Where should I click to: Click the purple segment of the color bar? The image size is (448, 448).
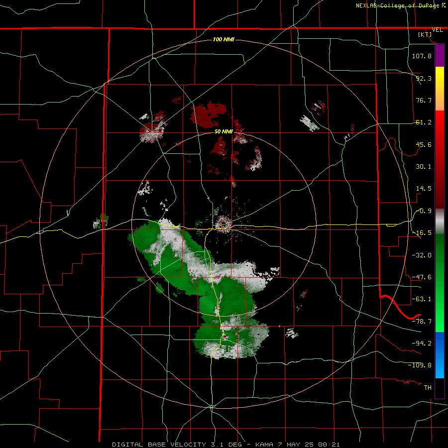(440, 56)
